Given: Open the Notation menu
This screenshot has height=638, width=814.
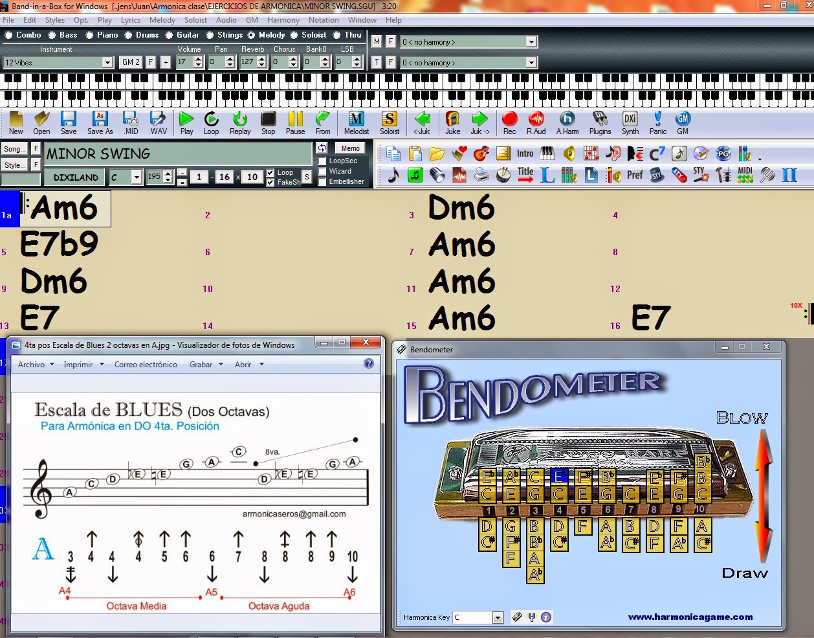Looking at the screenshot, I should (324, 20).
